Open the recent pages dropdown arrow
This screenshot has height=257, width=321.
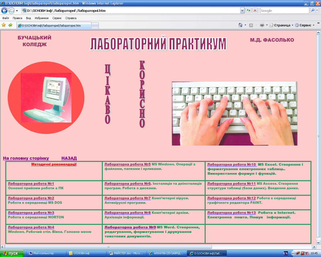point(17,11)
